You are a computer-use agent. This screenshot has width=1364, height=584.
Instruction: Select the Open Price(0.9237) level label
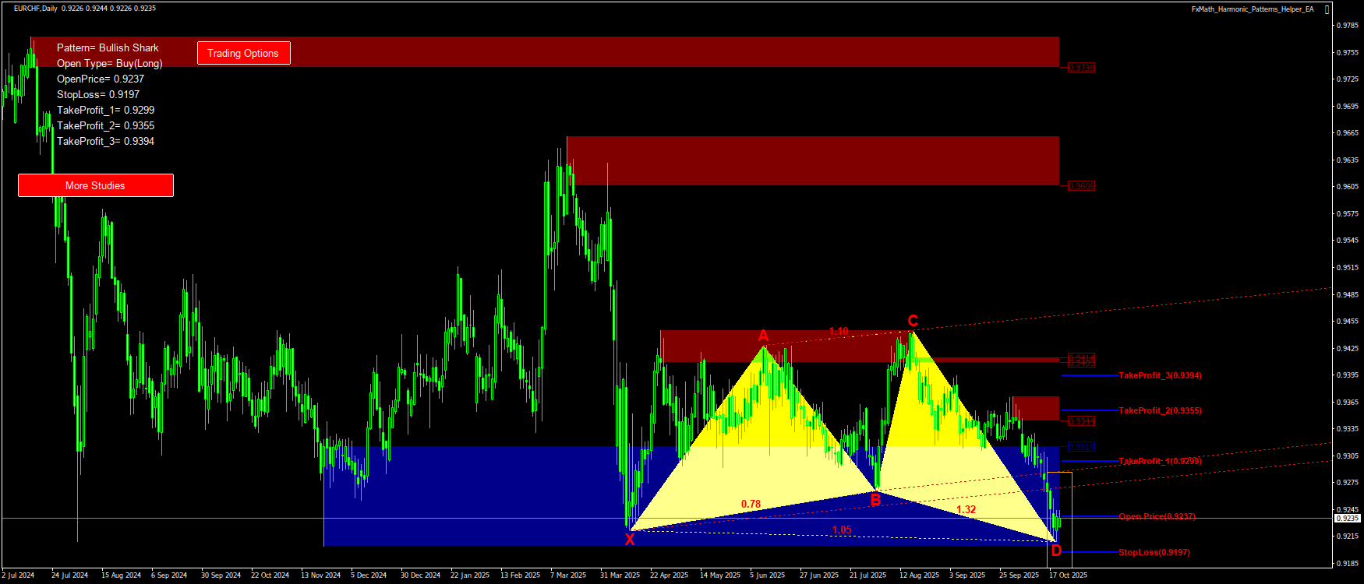(x=1157, y=516)
